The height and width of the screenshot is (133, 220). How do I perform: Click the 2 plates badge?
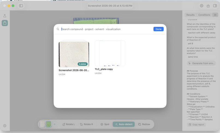coord(82,64)
